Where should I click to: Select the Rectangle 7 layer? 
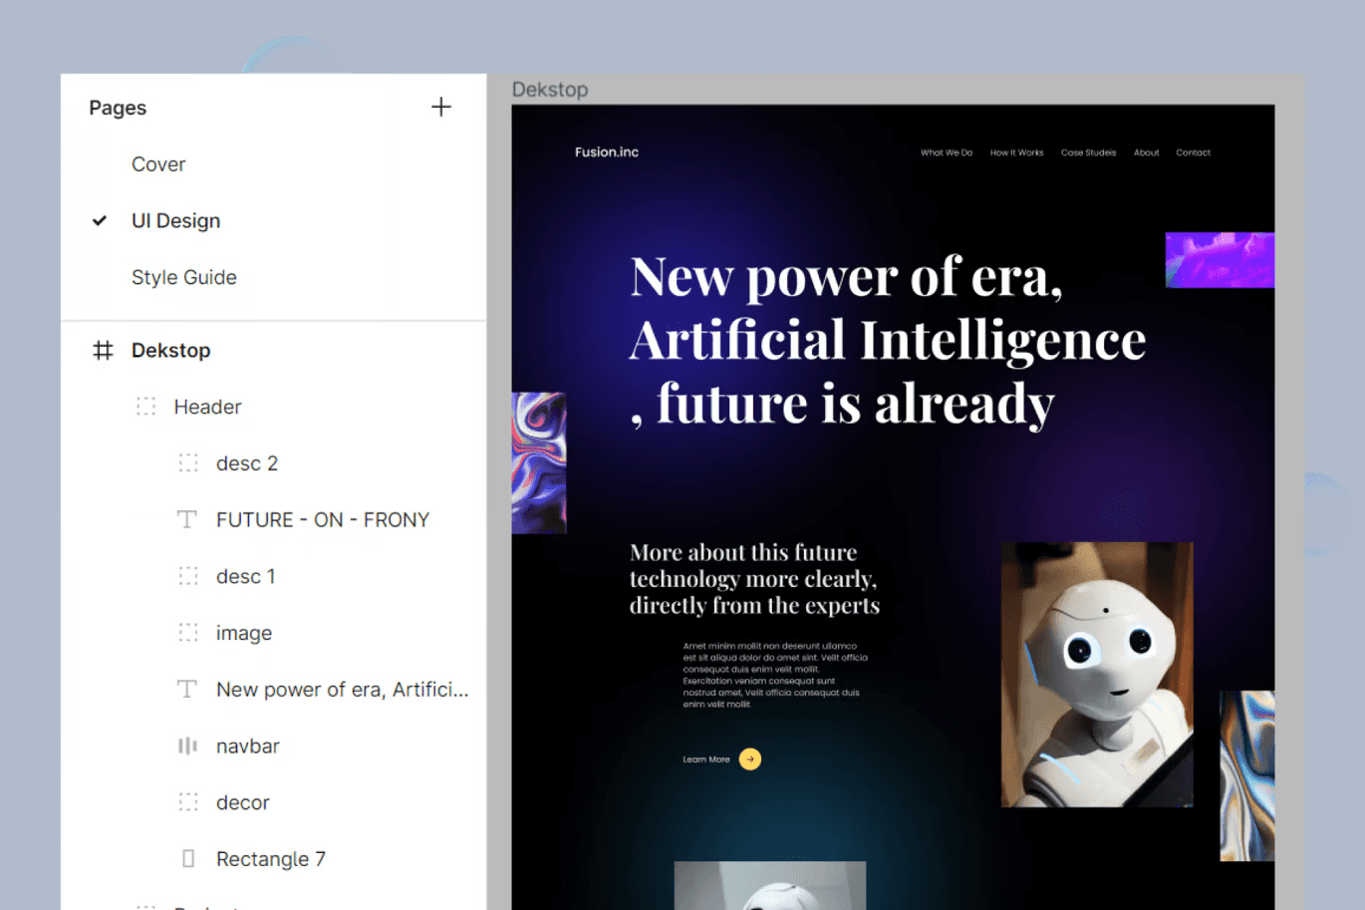coord(273,858)
